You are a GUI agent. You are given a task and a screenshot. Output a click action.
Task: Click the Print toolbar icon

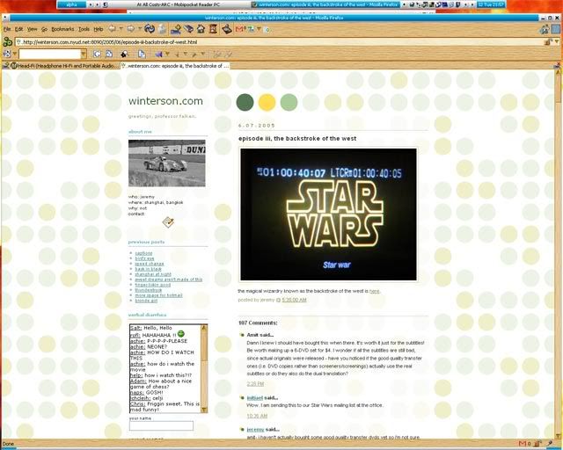[x=227, y=29]
